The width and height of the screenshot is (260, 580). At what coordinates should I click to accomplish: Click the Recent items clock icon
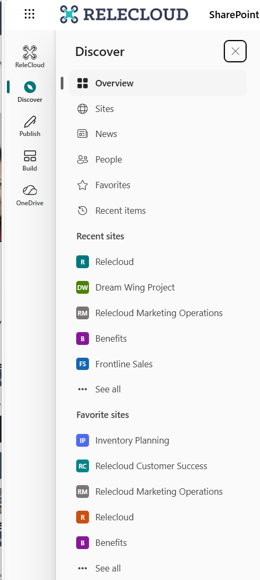pyautogui.click(x=83, y=211)
